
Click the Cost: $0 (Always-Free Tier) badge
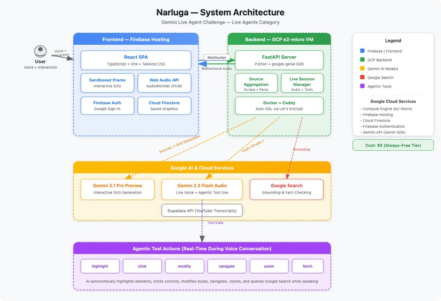coord(393,145)
